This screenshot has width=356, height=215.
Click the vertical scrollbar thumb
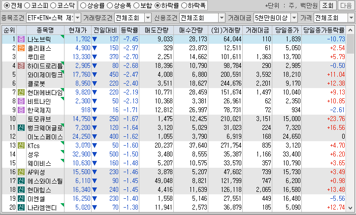tap(351, 44)
